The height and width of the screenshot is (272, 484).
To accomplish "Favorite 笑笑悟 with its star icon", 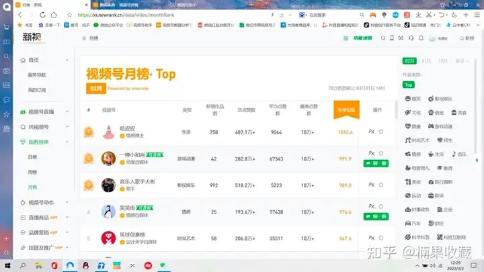I will point(381,206).
